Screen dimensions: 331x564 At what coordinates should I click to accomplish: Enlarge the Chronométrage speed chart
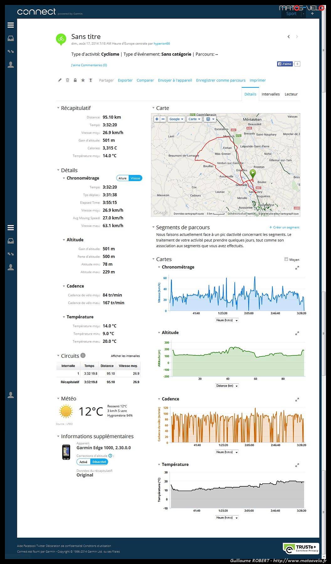tap(297, 268)
